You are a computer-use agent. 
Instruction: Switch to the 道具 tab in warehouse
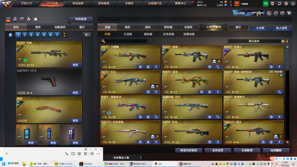(148, 27)
